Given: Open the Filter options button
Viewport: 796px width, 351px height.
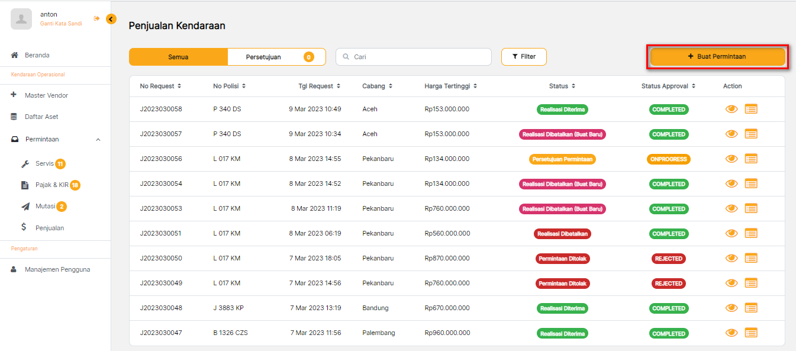Looking at the screenshot, I should 524,57.
